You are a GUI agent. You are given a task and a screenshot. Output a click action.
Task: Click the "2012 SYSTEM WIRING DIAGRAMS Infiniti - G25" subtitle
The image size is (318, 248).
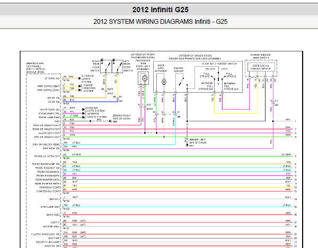160,22
